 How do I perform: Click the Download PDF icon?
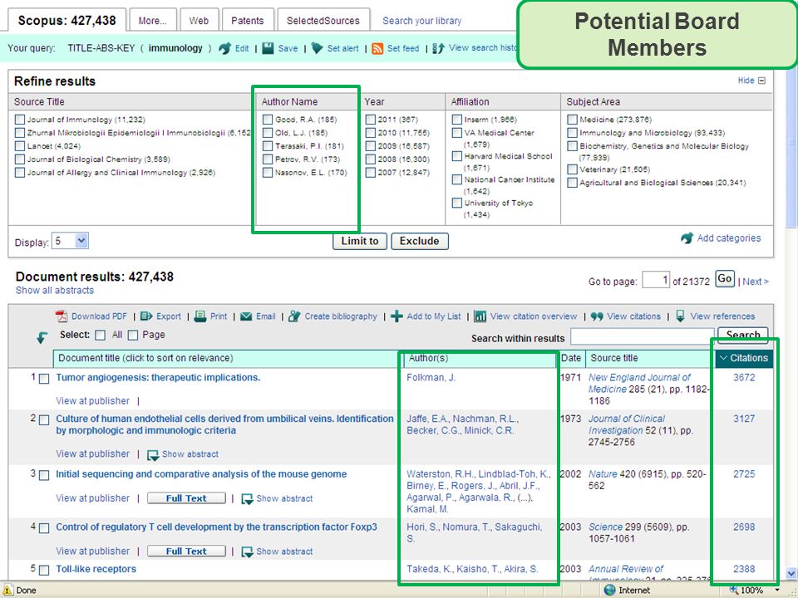point(61,316)
